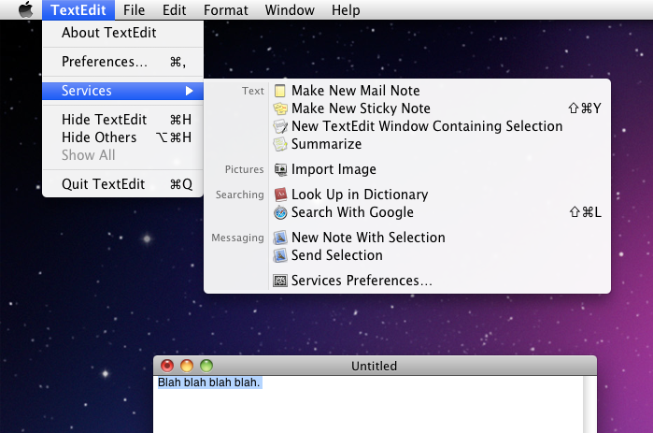Open Services Preferences… text

click(x=362, y=281)
